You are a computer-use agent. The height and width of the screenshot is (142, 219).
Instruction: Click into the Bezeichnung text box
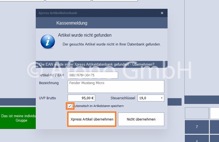point(116,87)
